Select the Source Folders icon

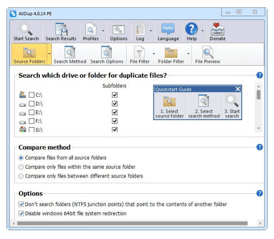pos(29,52)
